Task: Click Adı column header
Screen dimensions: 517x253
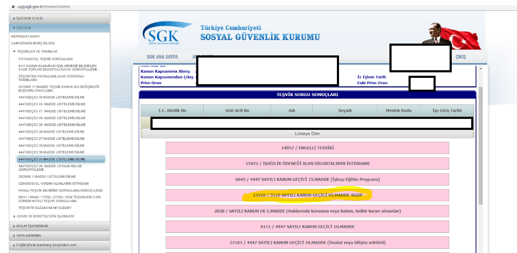Action: [x=292, y=110]
